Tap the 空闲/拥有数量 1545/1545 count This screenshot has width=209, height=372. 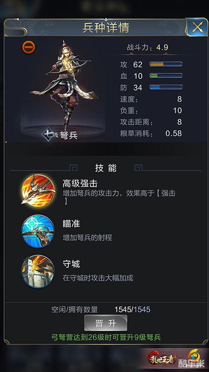132,309
